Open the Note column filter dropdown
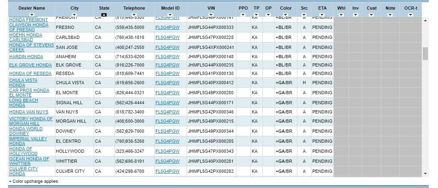The image size is (438, 188). 390,15
